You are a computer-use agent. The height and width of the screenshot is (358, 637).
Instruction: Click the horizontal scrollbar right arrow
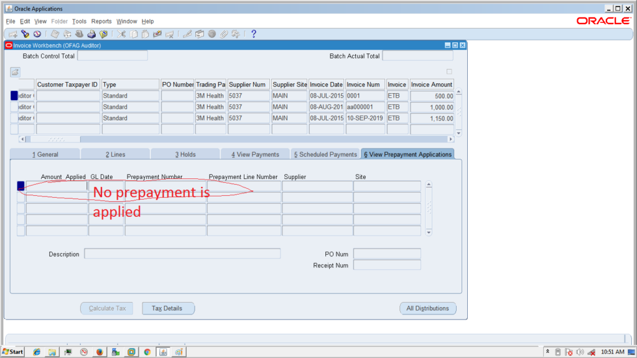[450, 139]
